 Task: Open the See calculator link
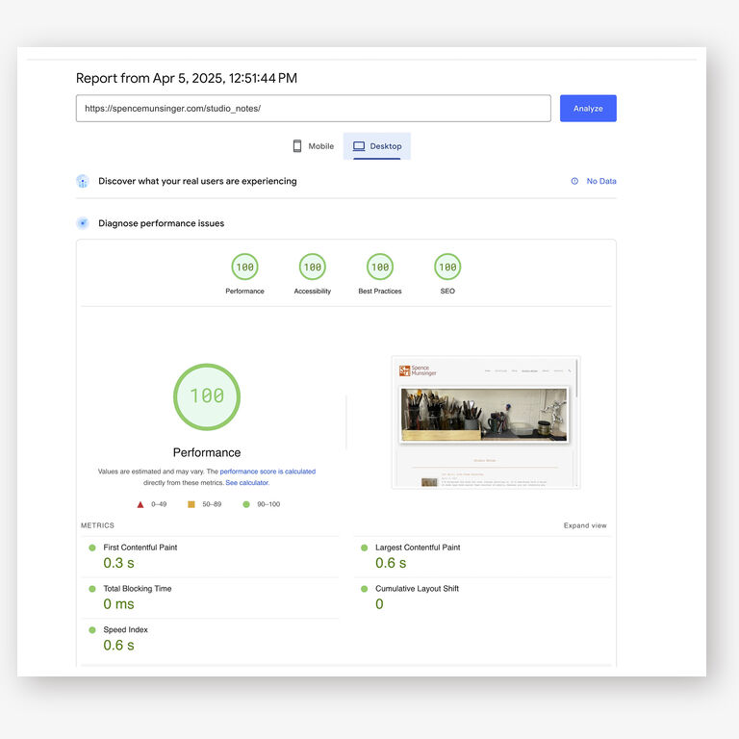coord(247,483)
